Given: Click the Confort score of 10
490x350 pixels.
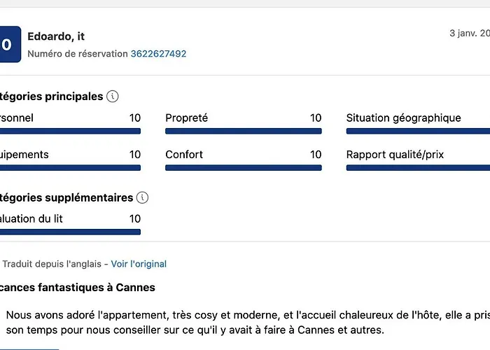Looking at the screenshot, I should coord(316,155).
